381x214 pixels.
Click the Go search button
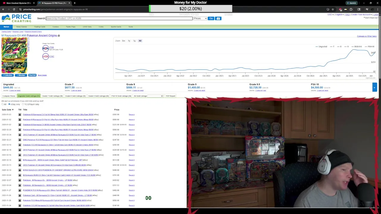(x=211, y=18)
